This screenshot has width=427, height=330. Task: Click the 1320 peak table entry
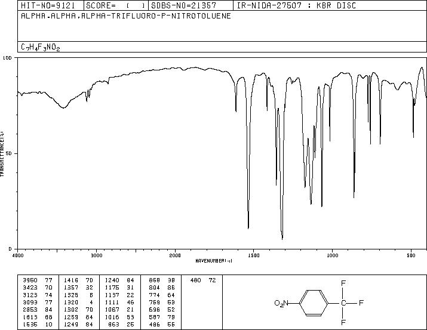click(x=78, y=302)
